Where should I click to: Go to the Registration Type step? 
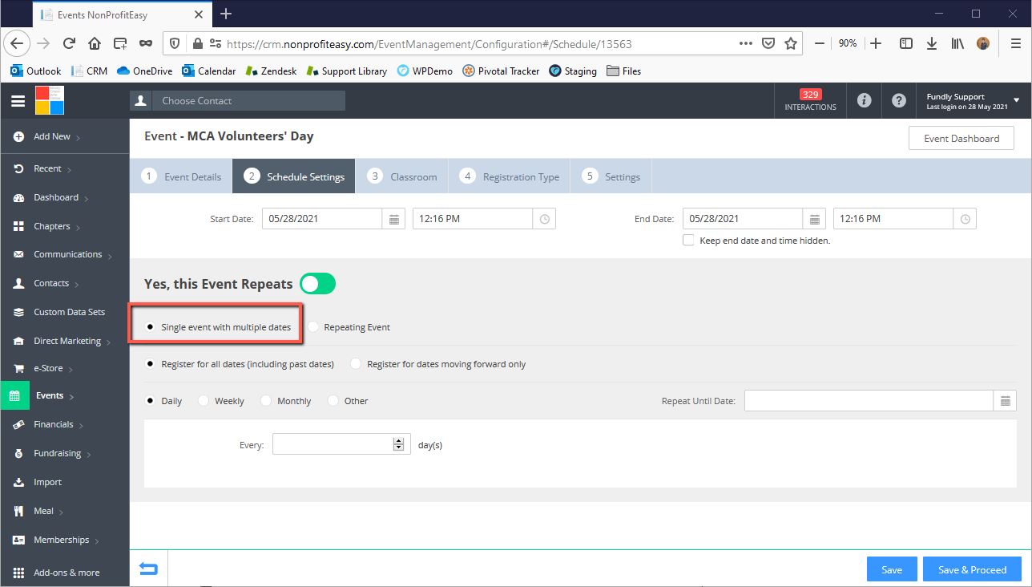tap(510, 176)
